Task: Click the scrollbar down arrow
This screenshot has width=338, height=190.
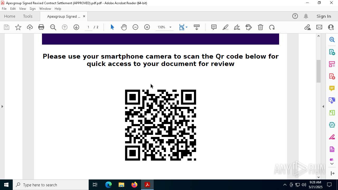Action: click(318, 177)
